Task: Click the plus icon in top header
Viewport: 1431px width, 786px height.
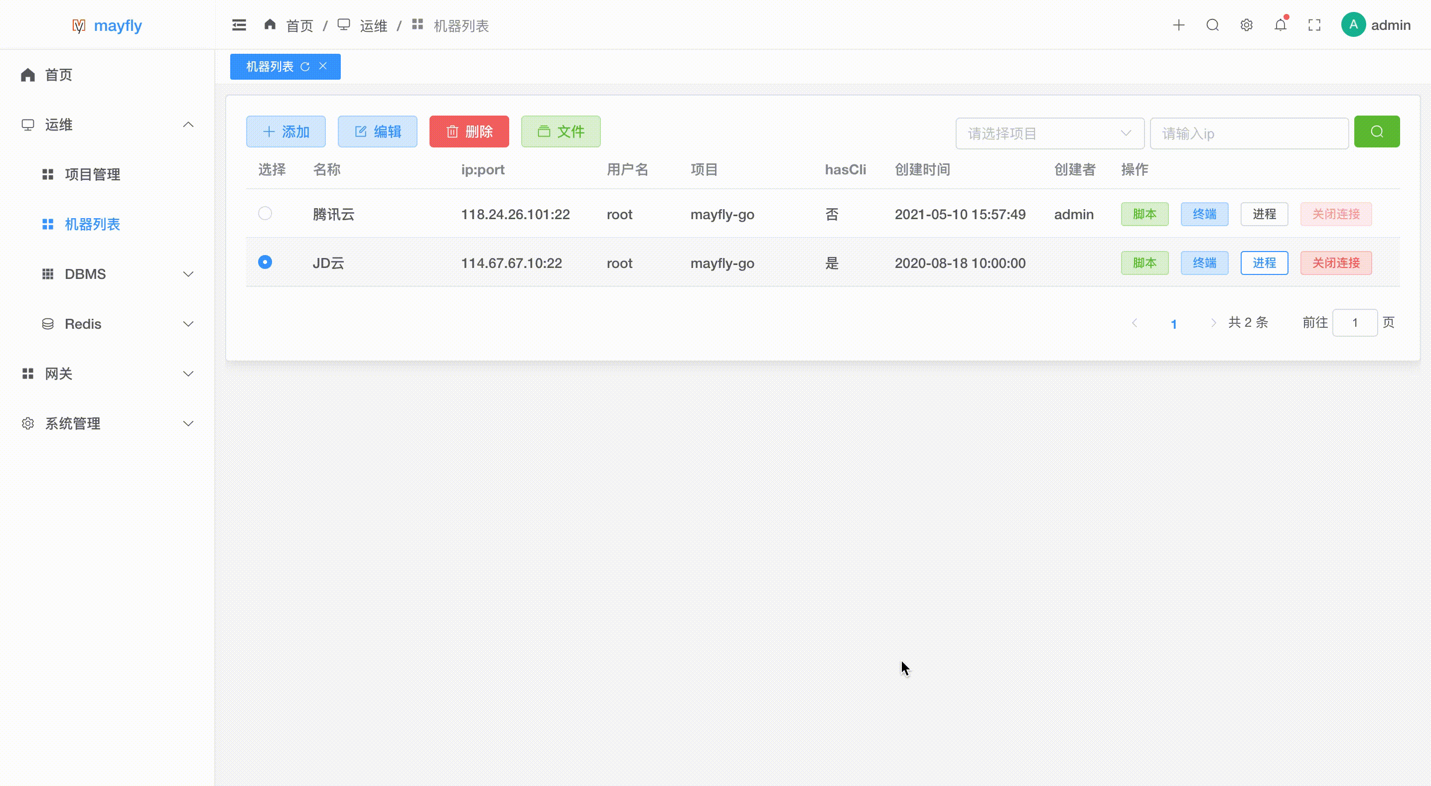Action: click(1178, 25)
